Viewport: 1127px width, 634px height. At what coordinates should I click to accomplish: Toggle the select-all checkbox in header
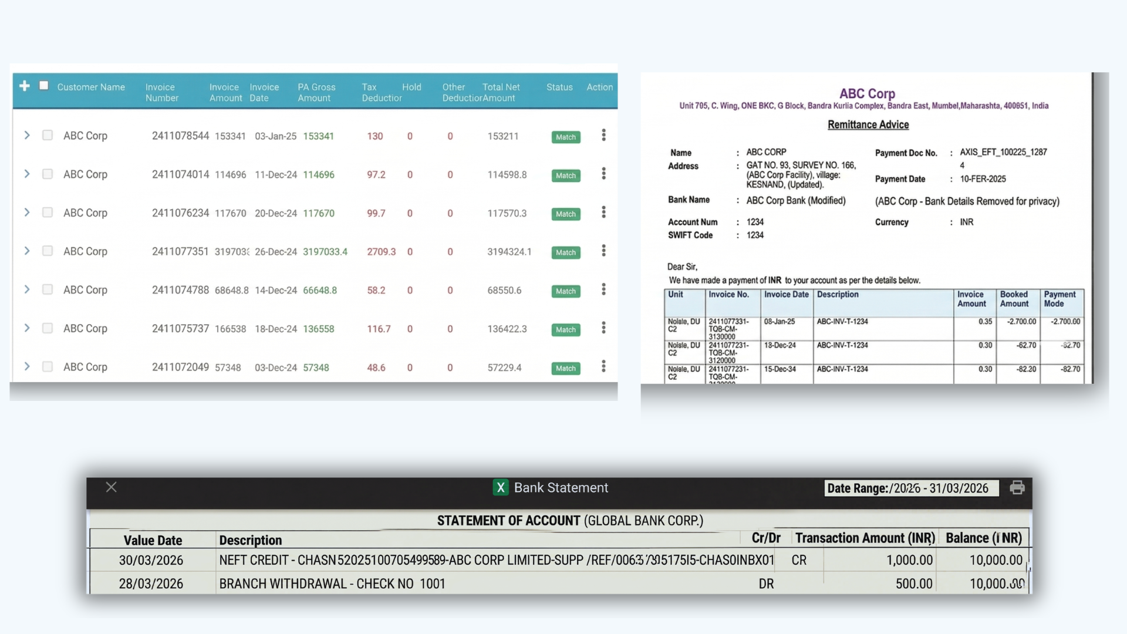pos(44,86)
